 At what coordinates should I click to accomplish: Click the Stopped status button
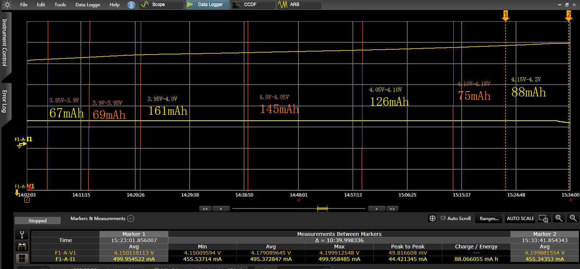coord(37,220)
